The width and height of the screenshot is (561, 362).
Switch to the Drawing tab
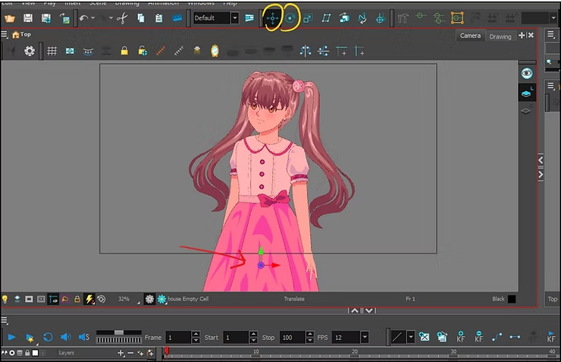point(500,36)
